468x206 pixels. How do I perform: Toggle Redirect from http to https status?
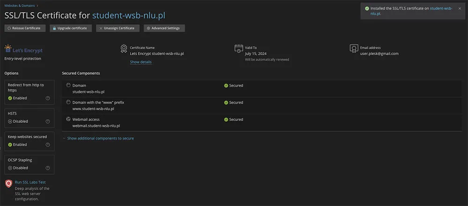[x=18, y=98]
